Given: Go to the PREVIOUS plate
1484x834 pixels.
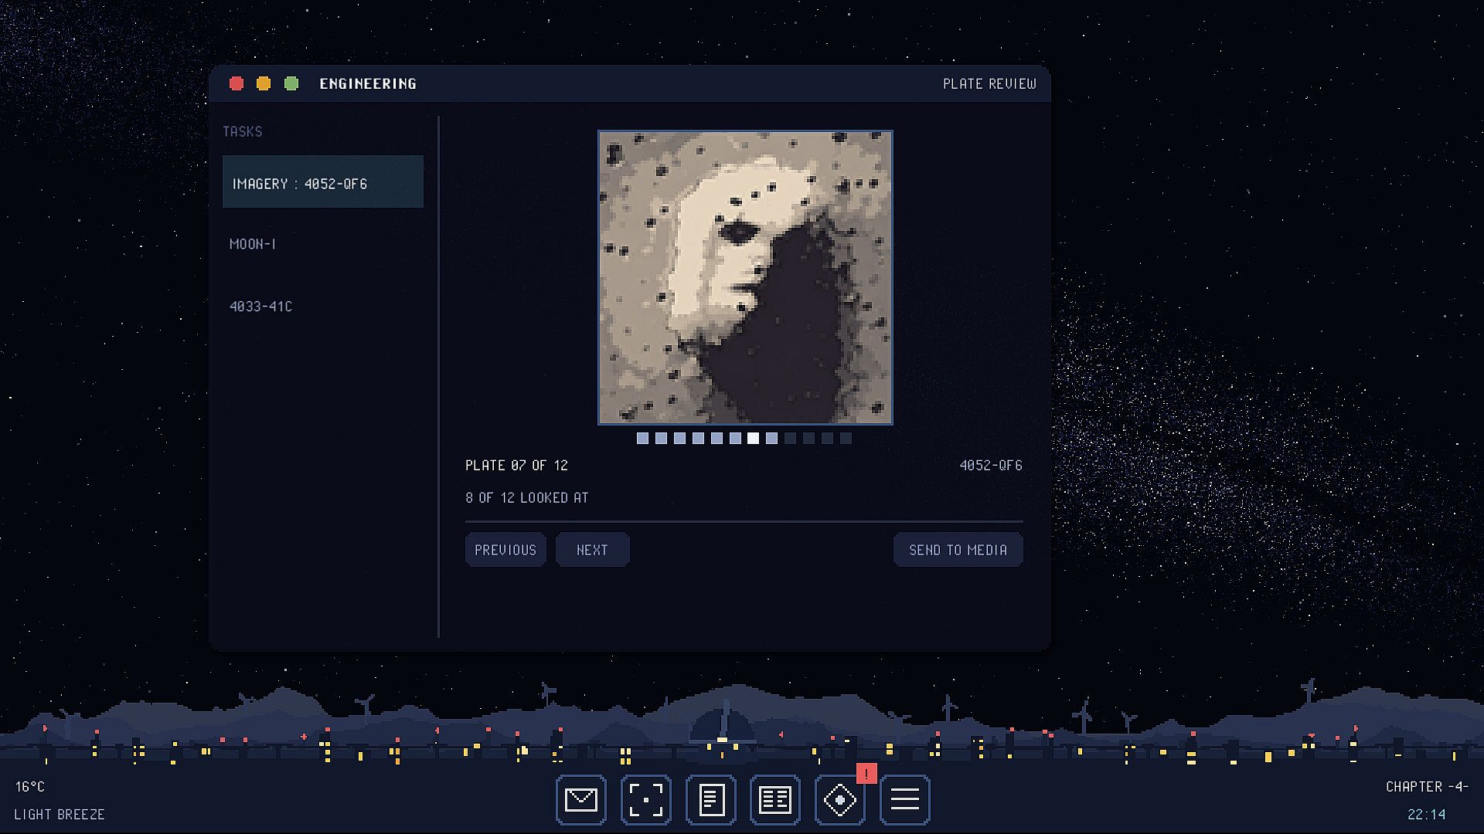Looking at the screenshot, I should [505, 550].
